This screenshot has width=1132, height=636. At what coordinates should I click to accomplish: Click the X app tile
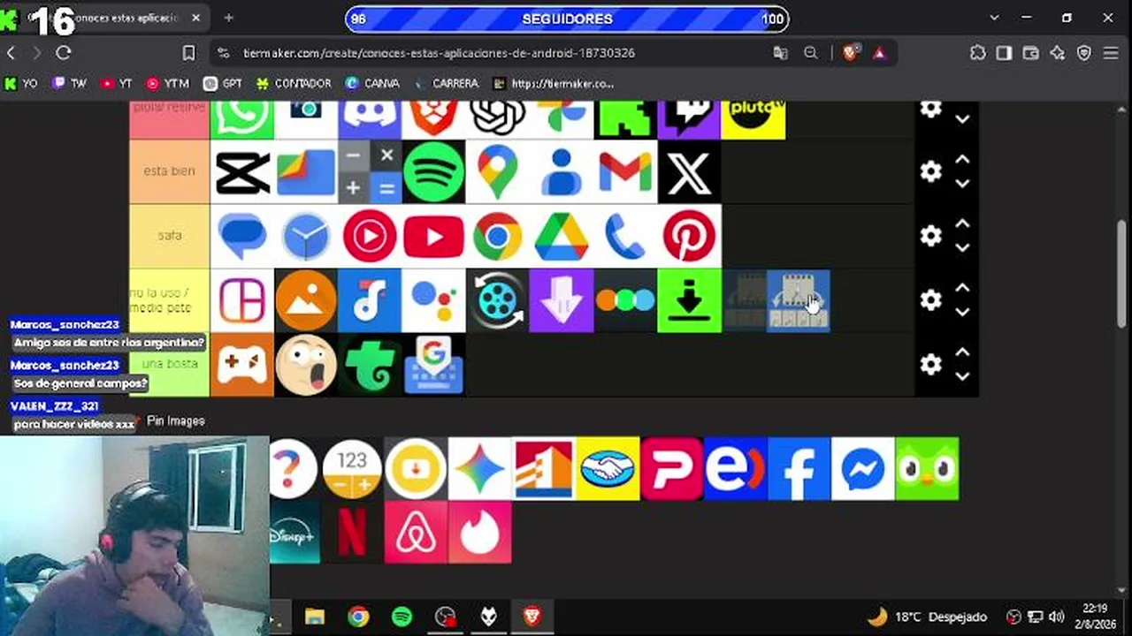[689, 171]
